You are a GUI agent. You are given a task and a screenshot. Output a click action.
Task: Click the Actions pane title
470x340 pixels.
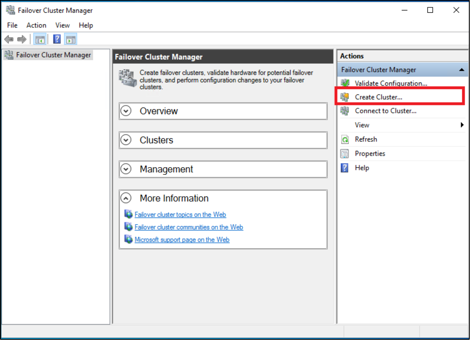pos(352,56)
